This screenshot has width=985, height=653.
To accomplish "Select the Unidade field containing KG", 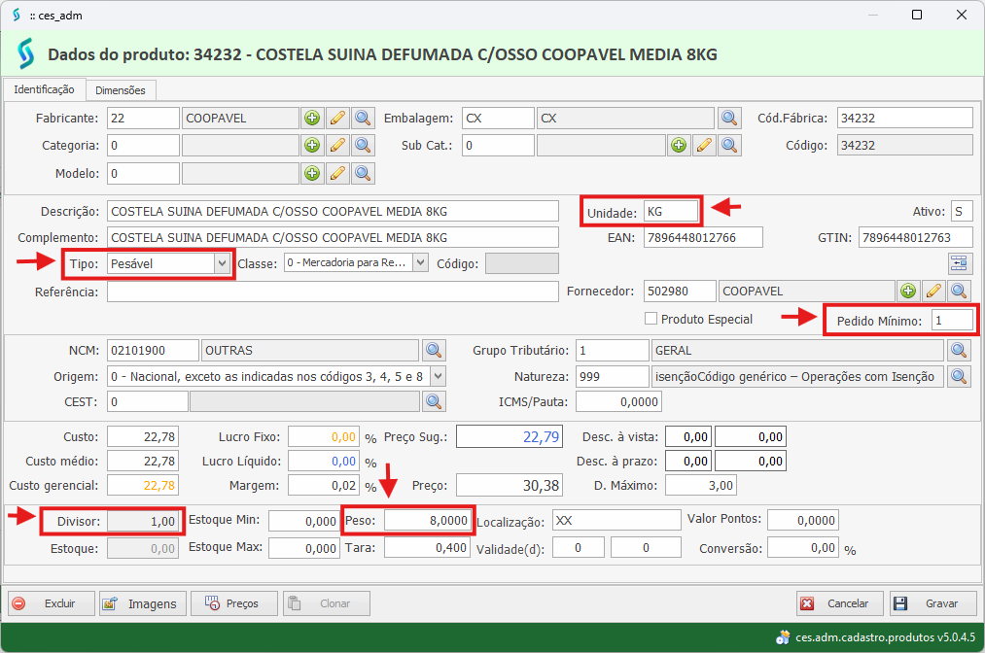I will click(671, 212).
